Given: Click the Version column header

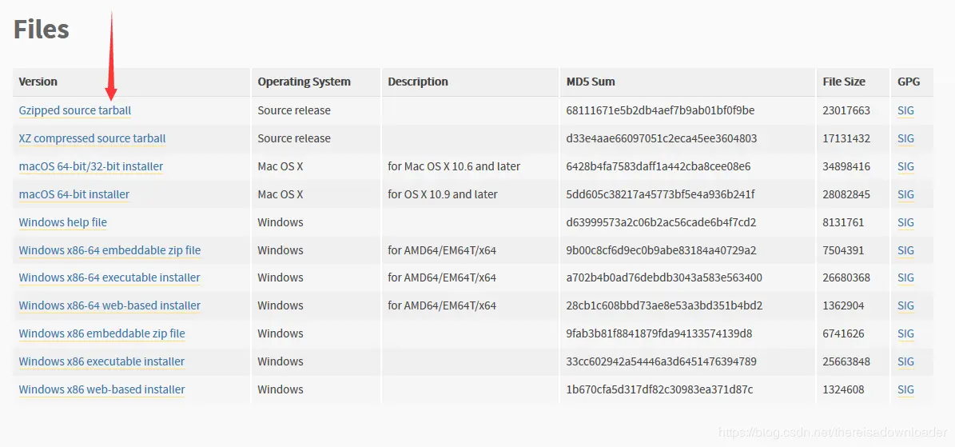Looking at the screenshot, I should (x=38, y=82).
